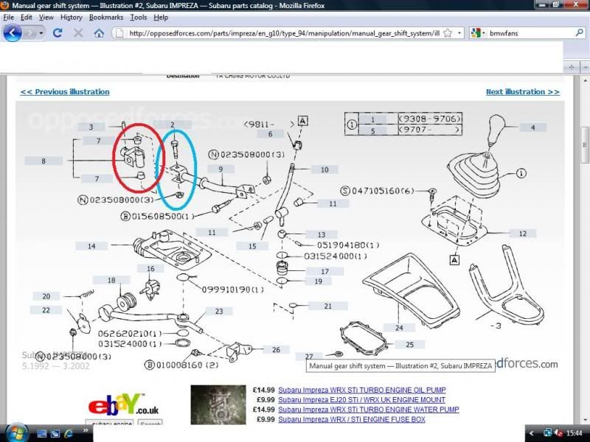Select part label 14 in diagram
590x442 pixels.
[91, 246]
